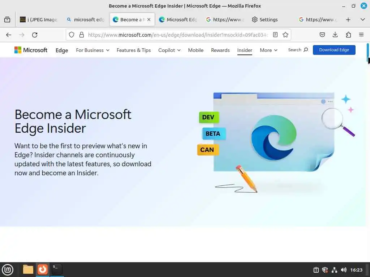Close the Become a Microsoft Edge Insider tab
The height and width of the screenshot is (277, 370).
[149, 19]
